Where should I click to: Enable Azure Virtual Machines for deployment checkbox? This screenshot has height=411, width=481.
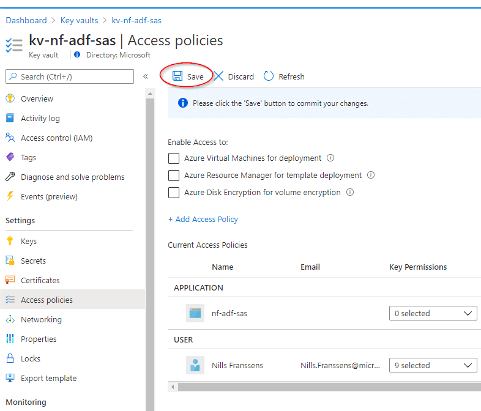click(174, 158)
